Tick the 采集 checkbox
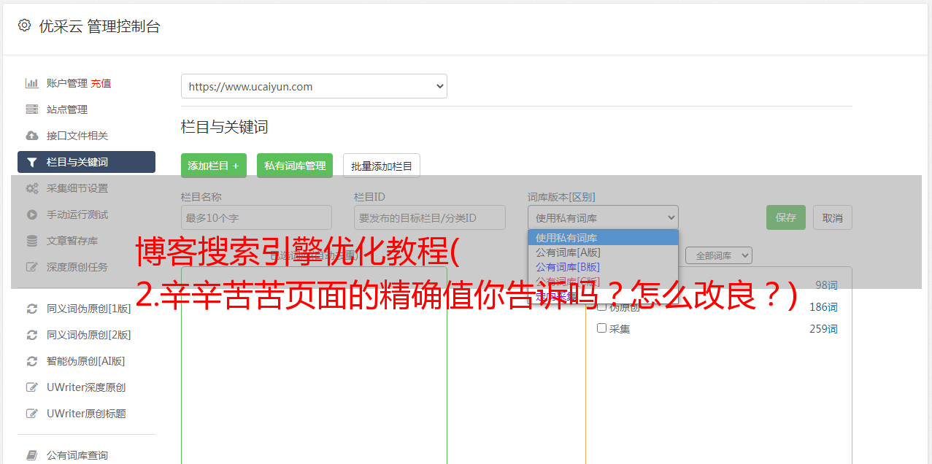Image resolution: width=932 pixels, height=464 pixels. (602, 328)
